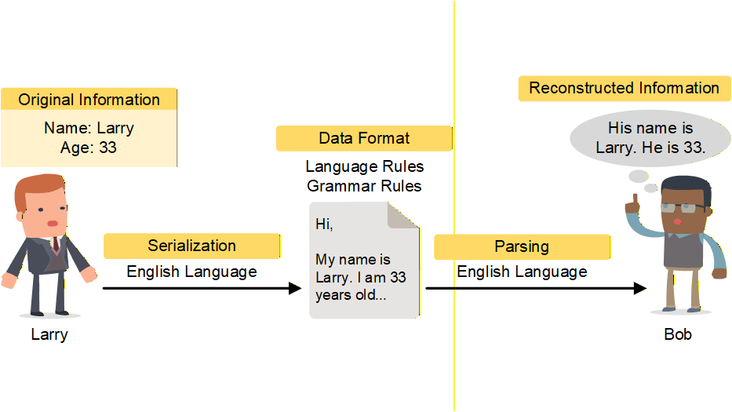This screenshot has width=732, height=412.
Task: Click the Language Rules text
Action: click(x=364, y=166)
